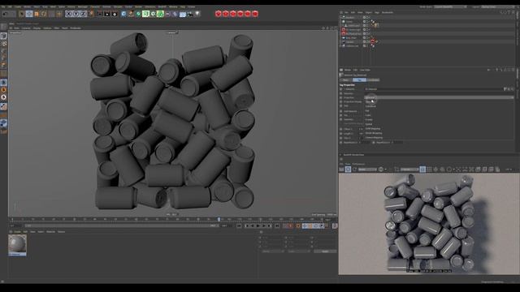Open the viewport Cameras menu
Image resolution: width=520 pixels, height=292 pixels.
(26, 28)
